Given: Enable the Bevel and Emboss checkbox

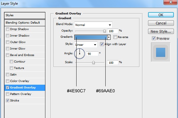Looking at the screenshot, I should pyautogui.click(x=7, y=55).
